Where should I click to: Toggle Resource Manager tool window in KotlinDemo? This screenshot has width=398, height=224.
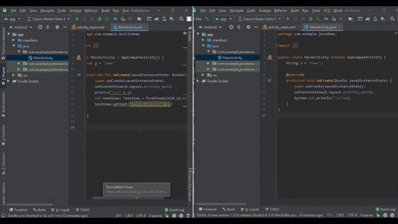(3, 43)
